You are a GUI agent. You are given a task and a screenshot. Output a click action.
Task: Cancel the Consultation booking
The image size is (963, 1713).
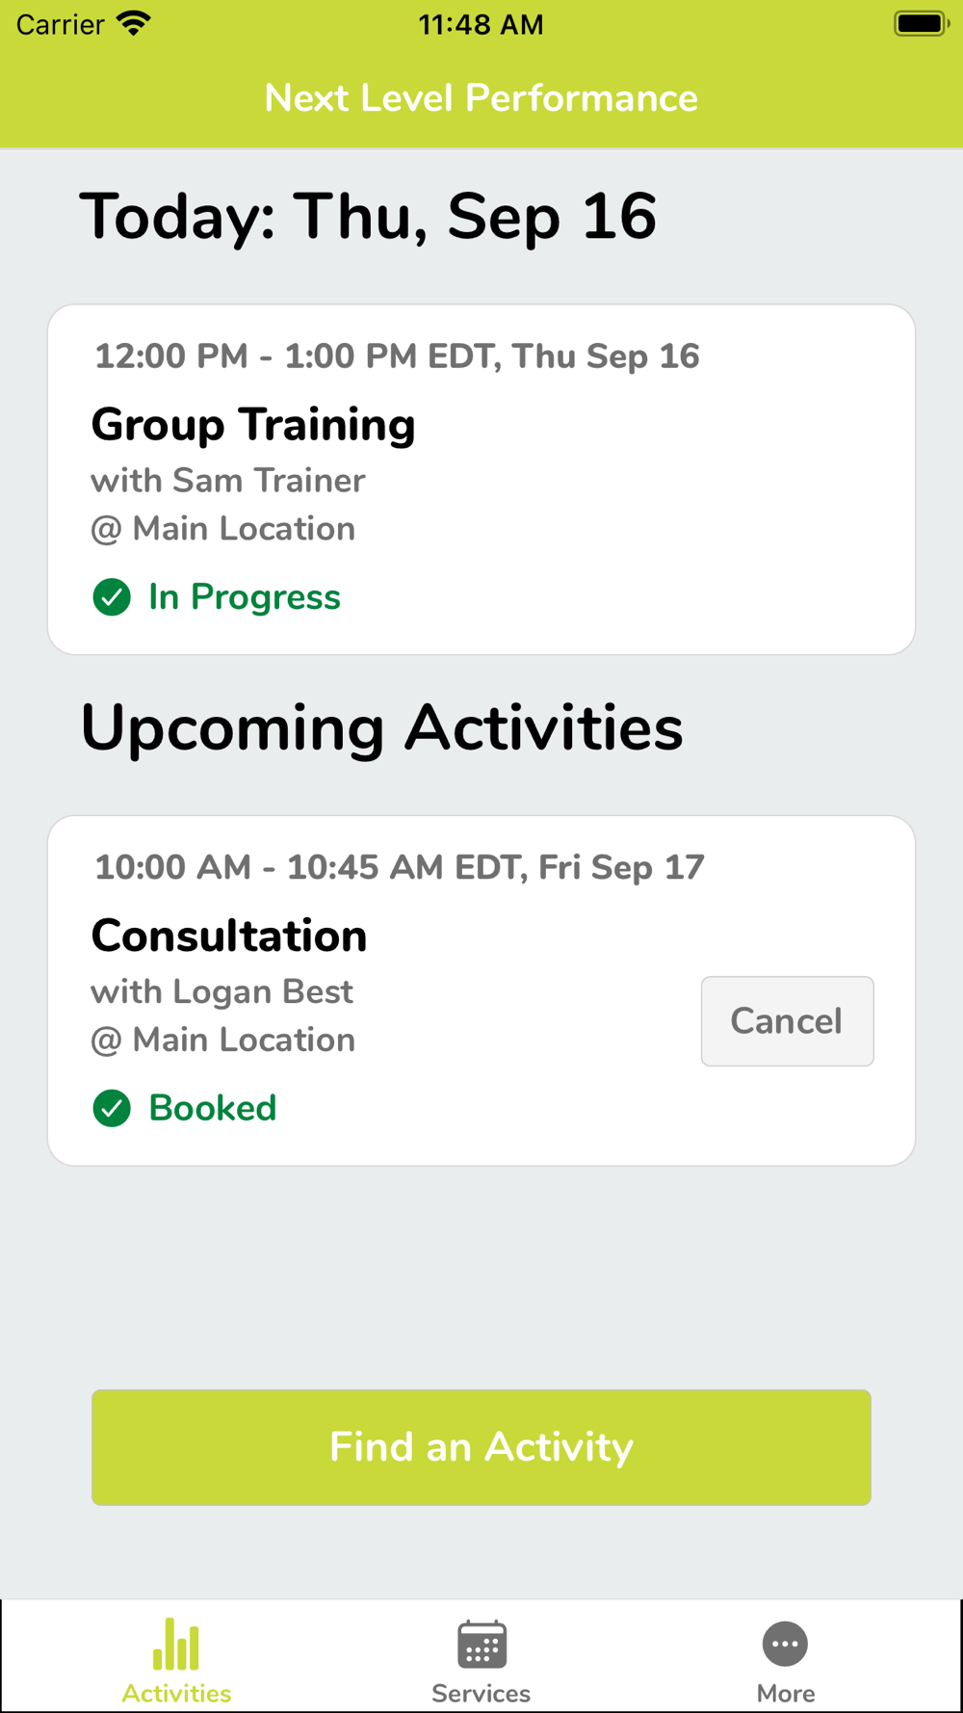click(787, 1021)
